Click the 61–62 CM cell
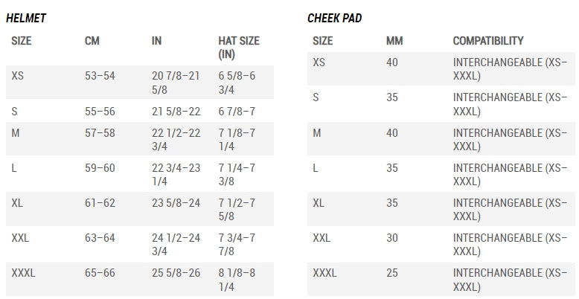579x299 pixels. [x=100, y=202]
